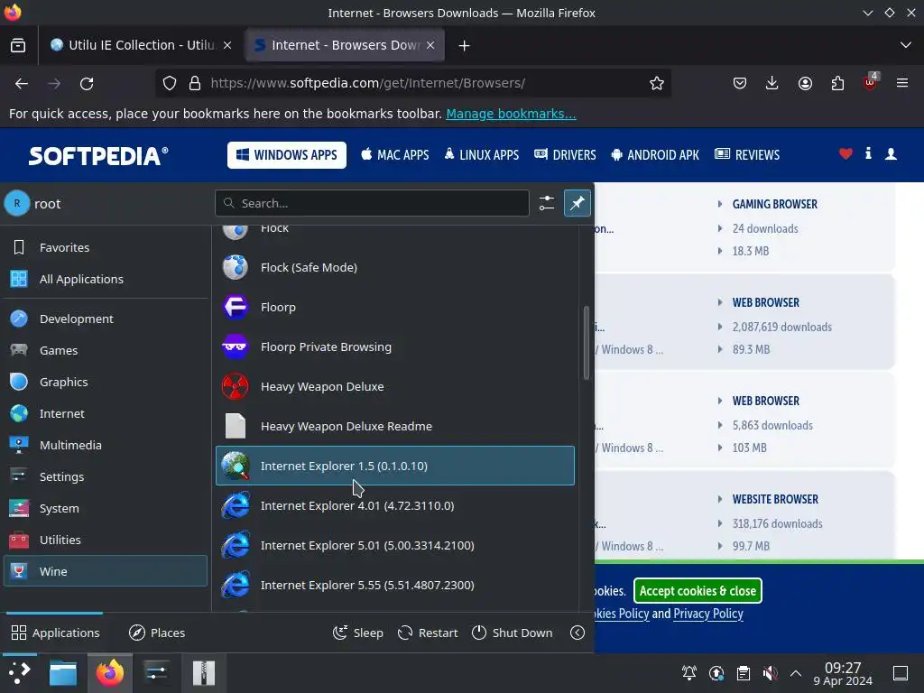Select Windows Apps on Softpedia

click(287, 155)
